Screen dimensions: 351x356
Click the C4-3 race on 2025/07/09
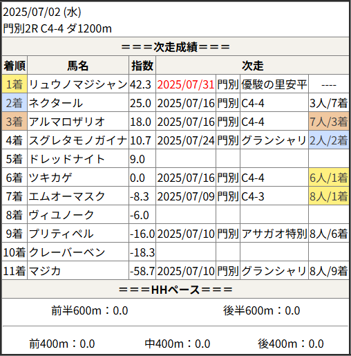253,196
